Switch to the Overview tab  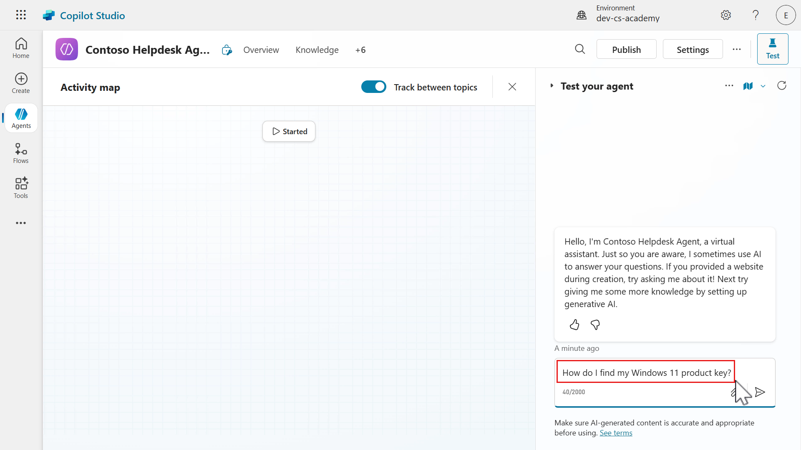tap(261, 50)
